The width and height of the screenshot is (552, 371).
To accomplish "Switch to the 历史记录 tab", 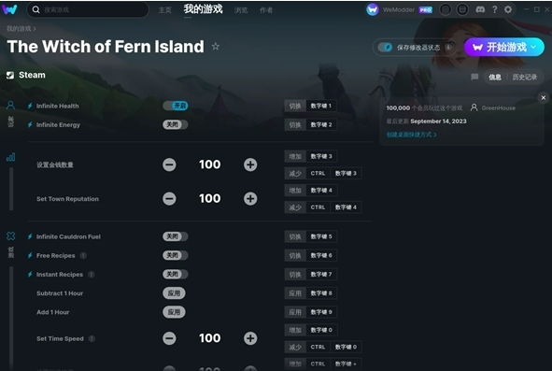I will tap(525, 77).
